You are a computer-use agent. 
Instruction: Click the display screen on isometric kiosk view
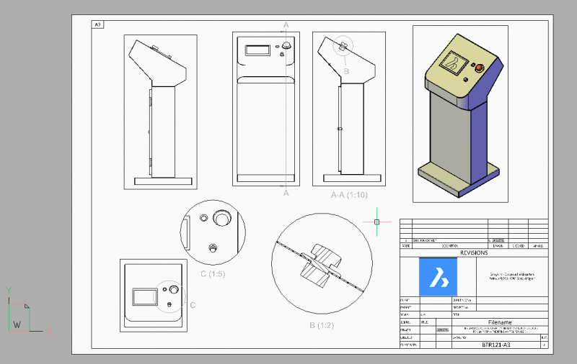[454, 63]
